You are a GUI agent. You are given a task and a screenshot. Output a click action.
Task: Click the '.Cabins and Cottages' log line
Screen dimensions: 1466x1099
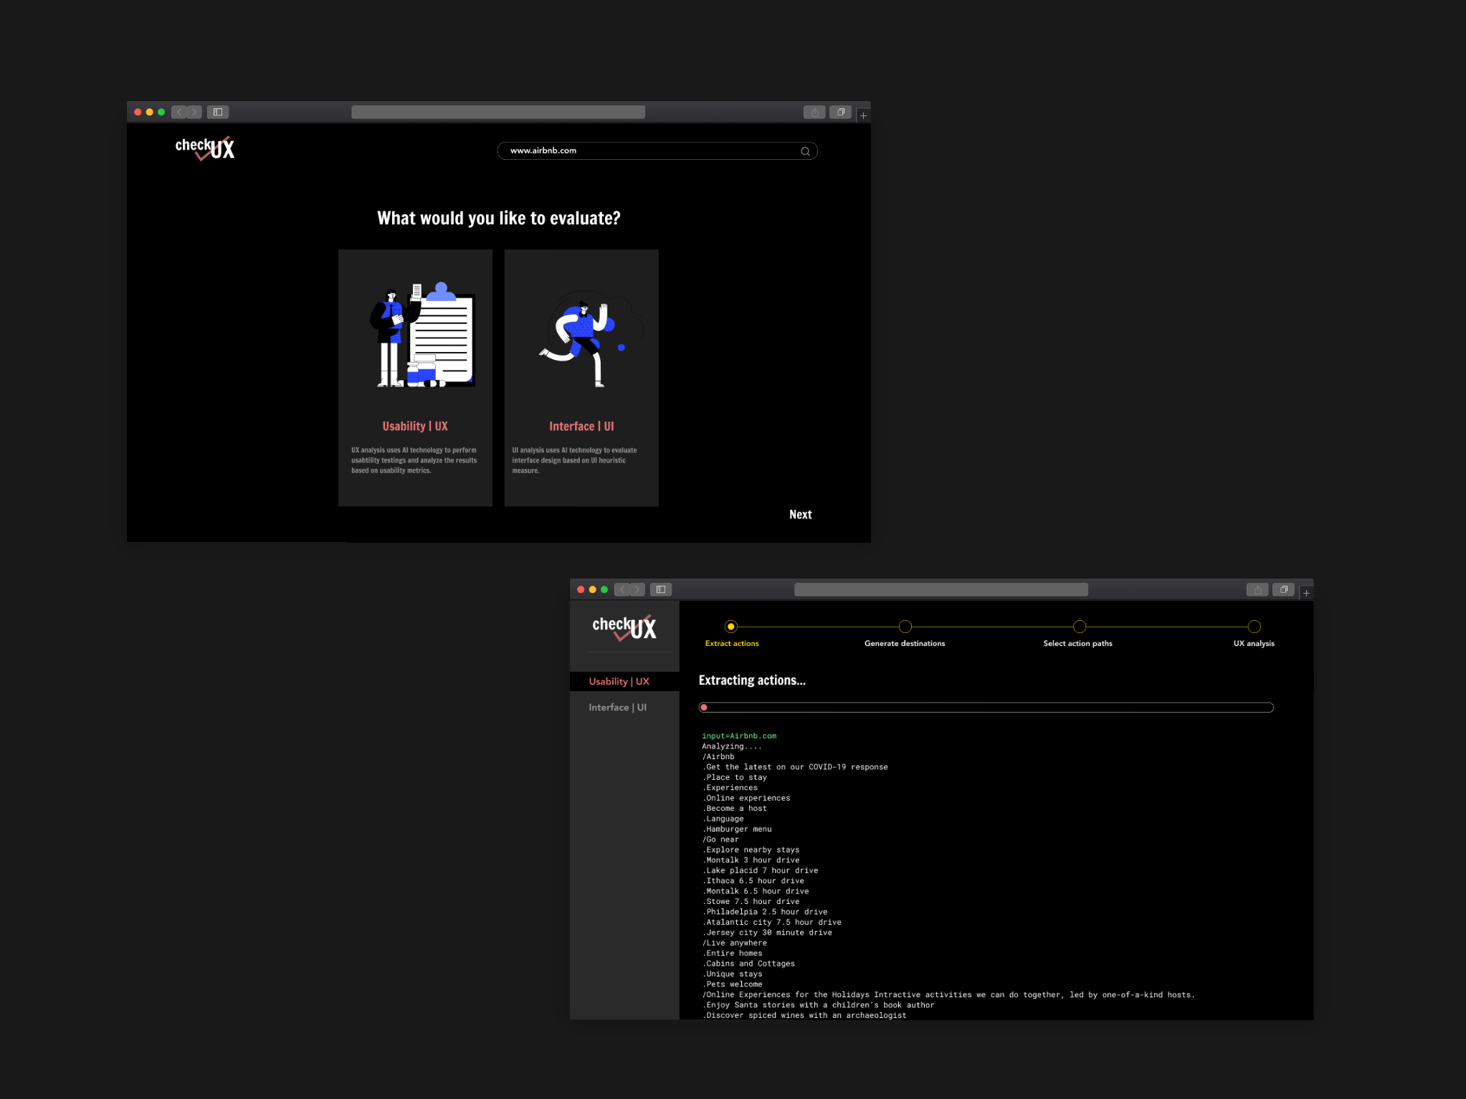pos(748,964)
